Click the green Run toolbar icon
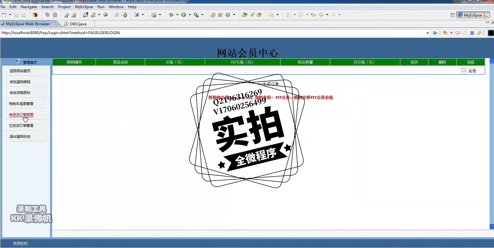 [184, 15]
